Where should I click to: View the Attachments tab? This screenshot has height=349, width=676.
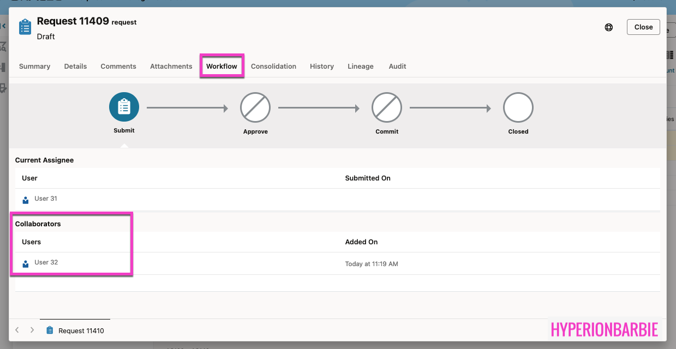[171, 67]
